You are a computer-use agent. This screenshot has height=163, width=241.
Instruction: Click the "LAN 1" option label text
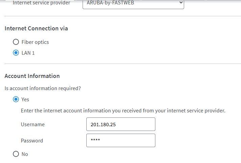pos(28,53)
